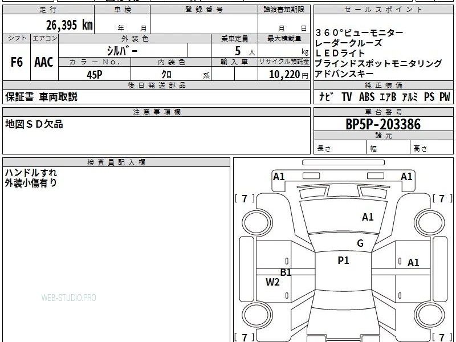Click the 後日発送部品 section header
This screenshot has height=342, width=456.
[x=156, y=85]
